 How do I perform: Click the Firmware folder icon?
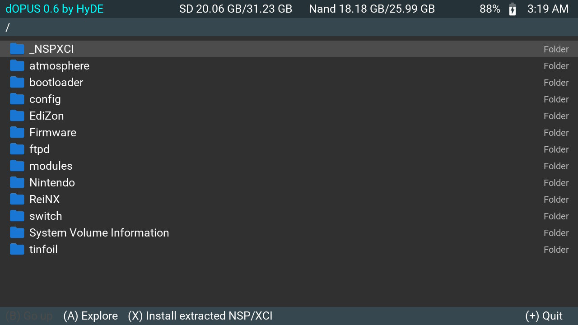[17, 132]
